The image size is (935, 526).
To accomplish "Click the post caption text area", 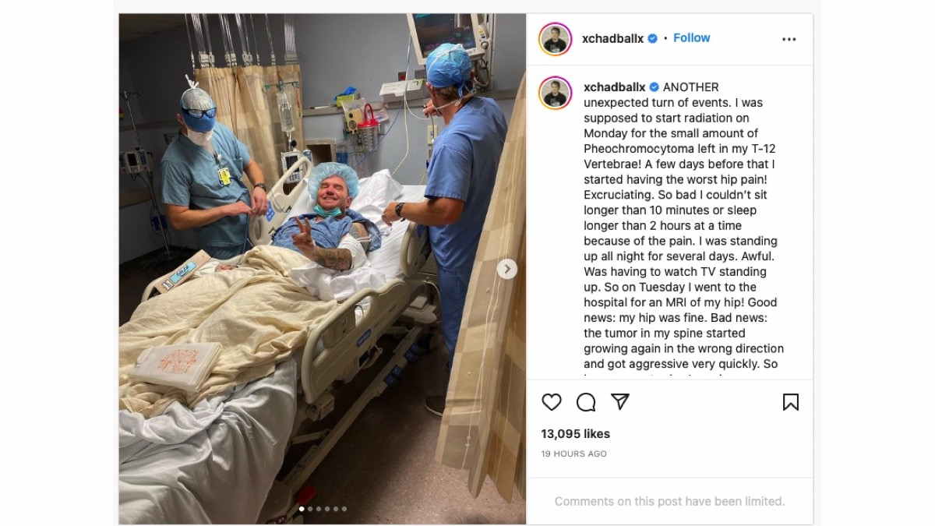I will [684, 226].
